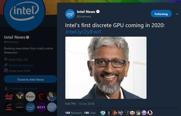The height and width of the screenshot is (116, 181).
Task: Open the tweet's photo of smiling man
Action: pyautogui.click(x=106, y=68)
